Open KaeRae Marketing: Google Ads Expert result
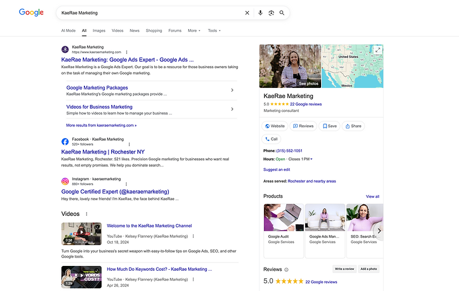 [127, 60]
